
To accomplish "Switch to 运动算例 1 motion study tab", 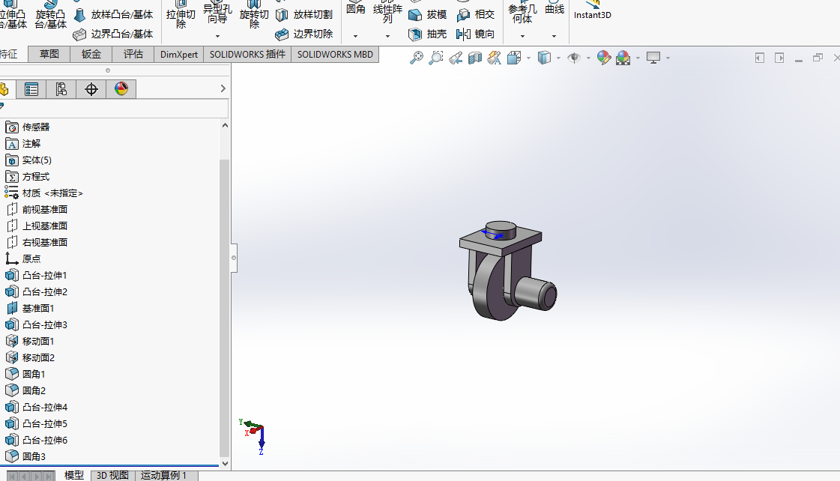I will click(163, 476).
